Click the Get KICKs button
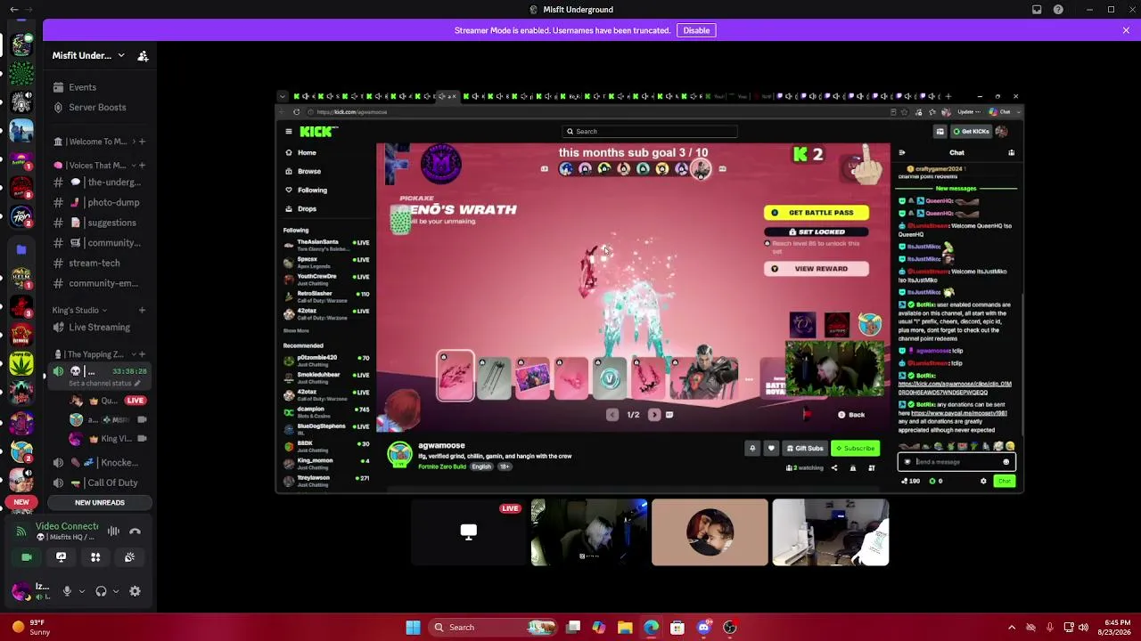This screenshot has height=641, width=1141. coord(971,132)
